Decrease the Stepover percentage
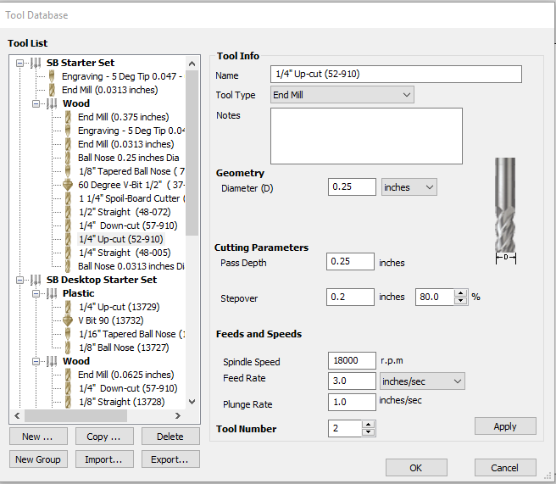Image resolution: width=556 pixels, height=484 pixels. pos(460,301)
